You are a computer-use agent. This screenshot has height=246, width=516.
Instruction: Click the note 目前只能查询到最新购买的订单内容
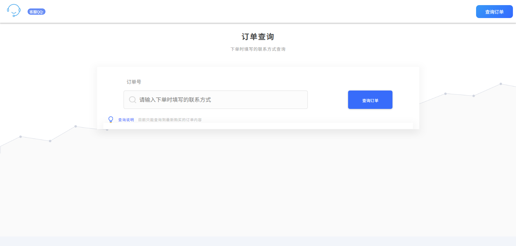point(170,119)
